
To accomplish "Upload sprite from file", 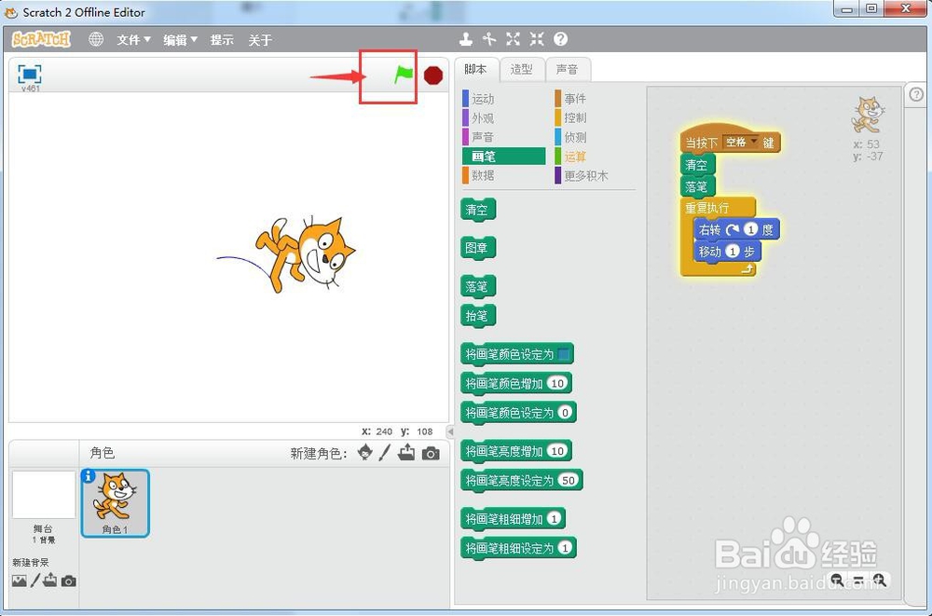I will pos(406,453).
